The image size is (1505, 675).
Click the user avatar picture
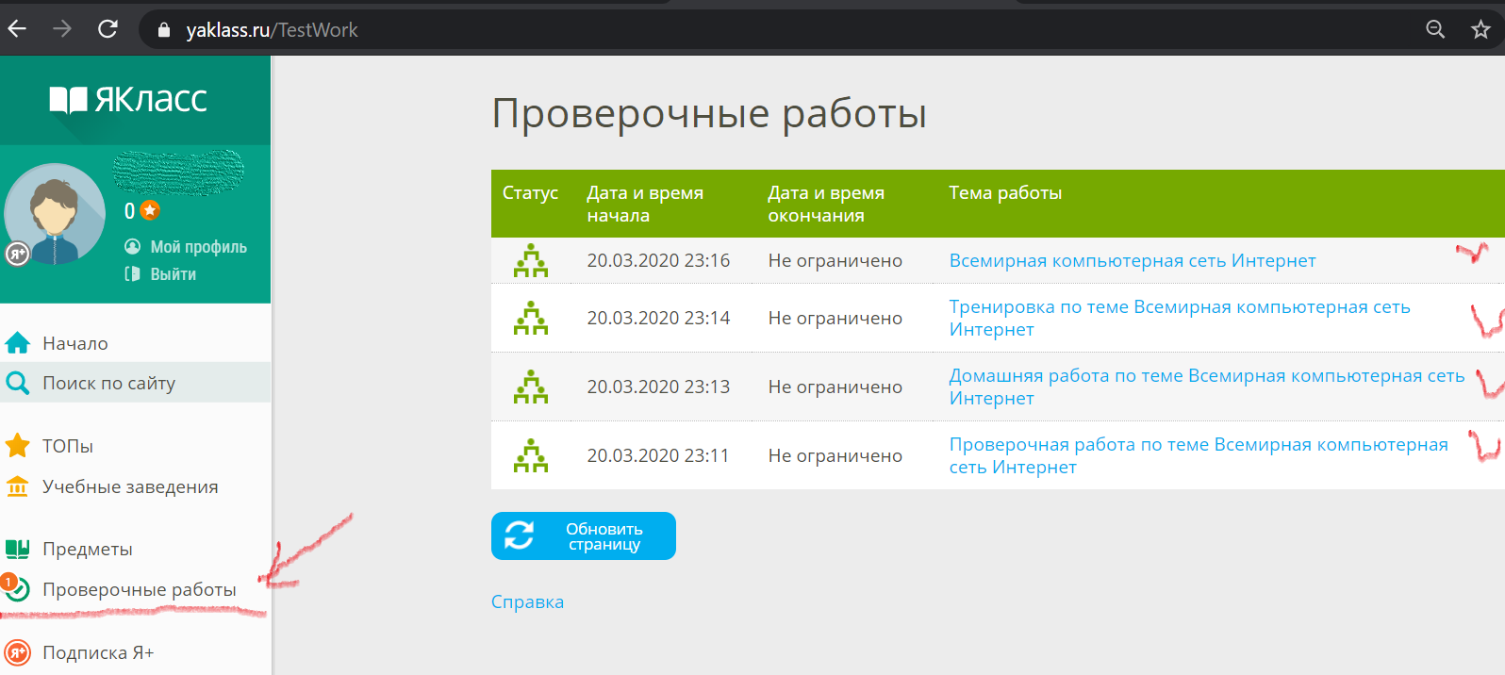pos(55,214)
